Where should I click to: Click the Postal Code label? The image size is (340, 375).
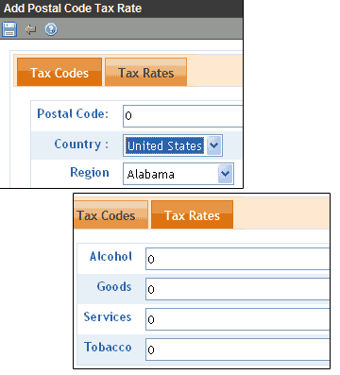pyautogui.click(x=73, y=114)
